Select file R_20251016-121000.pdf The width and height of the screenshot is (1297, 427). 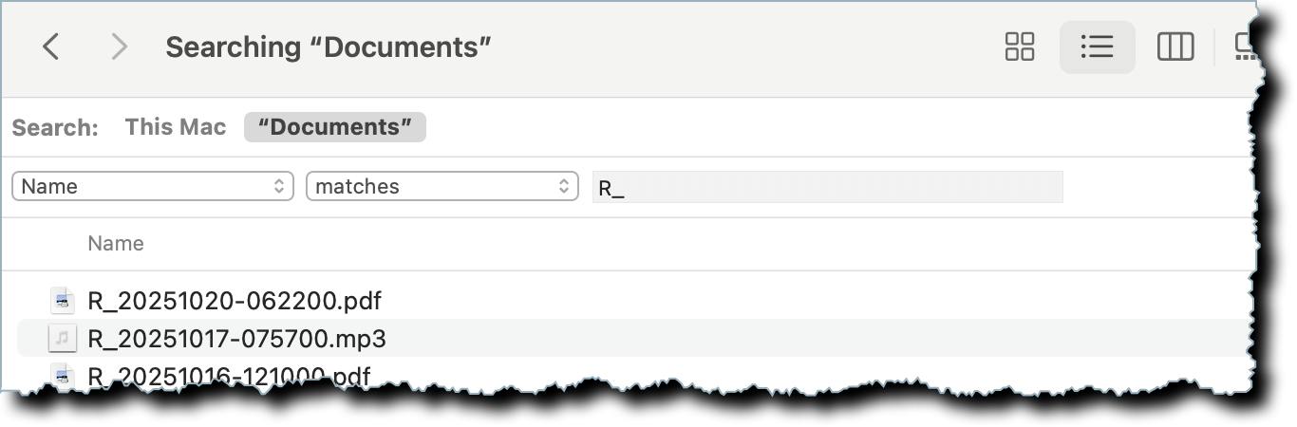tap(229, 376)
